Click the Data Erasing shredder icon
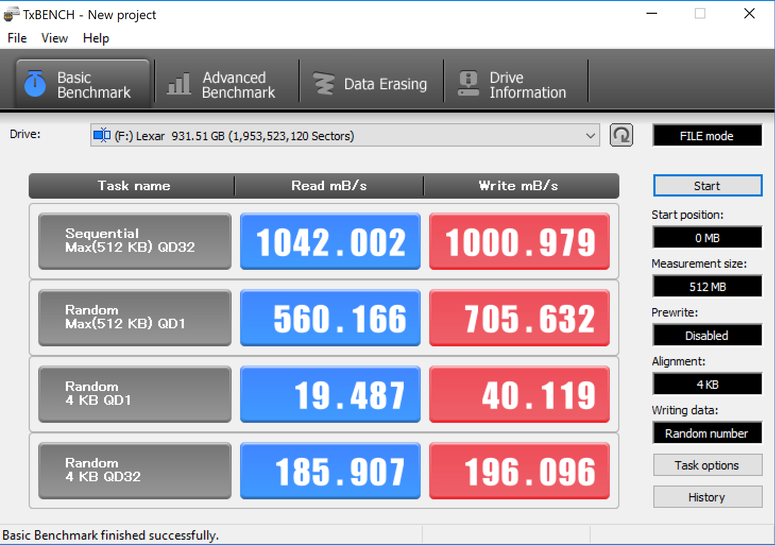The width and height of the screenshot is (775, 545). point(323,84)
